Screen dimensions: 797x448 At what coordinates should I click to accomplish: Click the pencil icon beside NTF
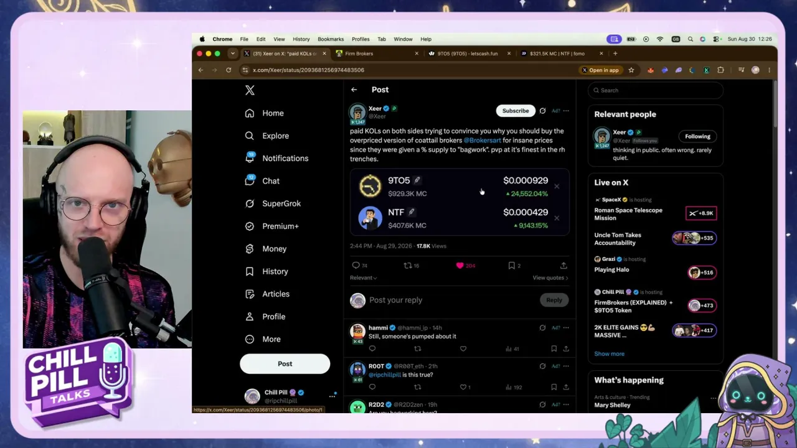411,212
